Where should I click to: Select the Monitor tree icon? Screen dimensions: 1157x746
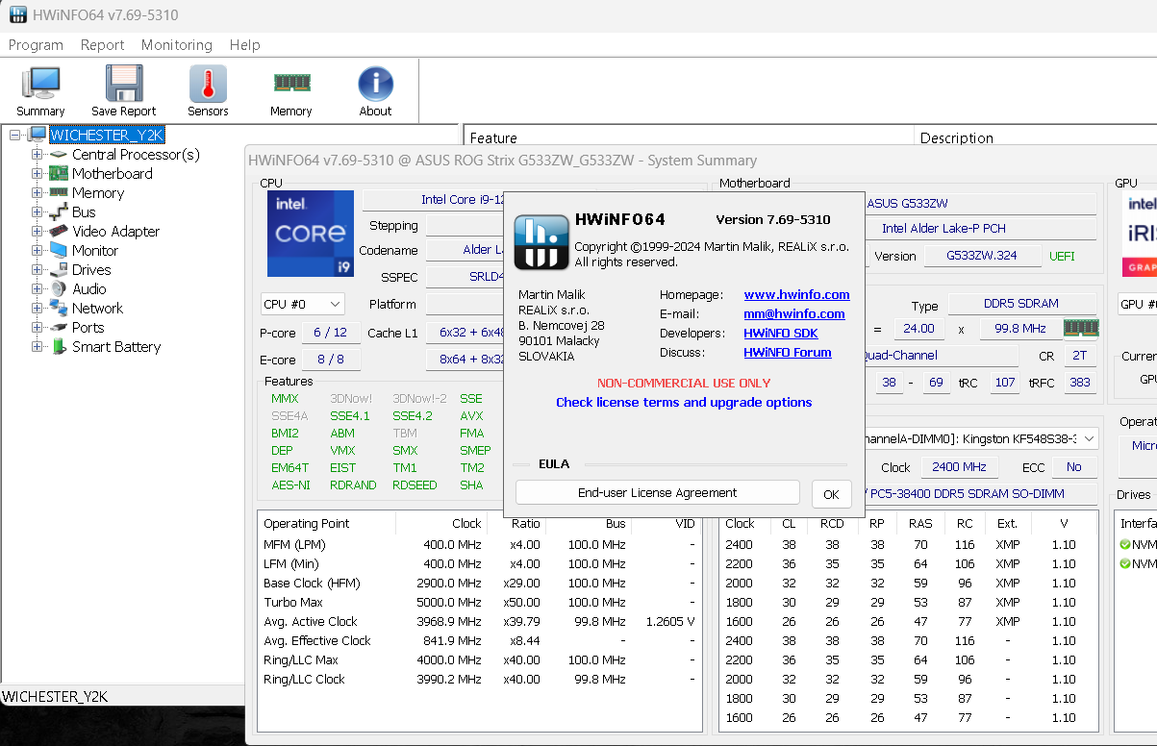(x=59, y=251)
